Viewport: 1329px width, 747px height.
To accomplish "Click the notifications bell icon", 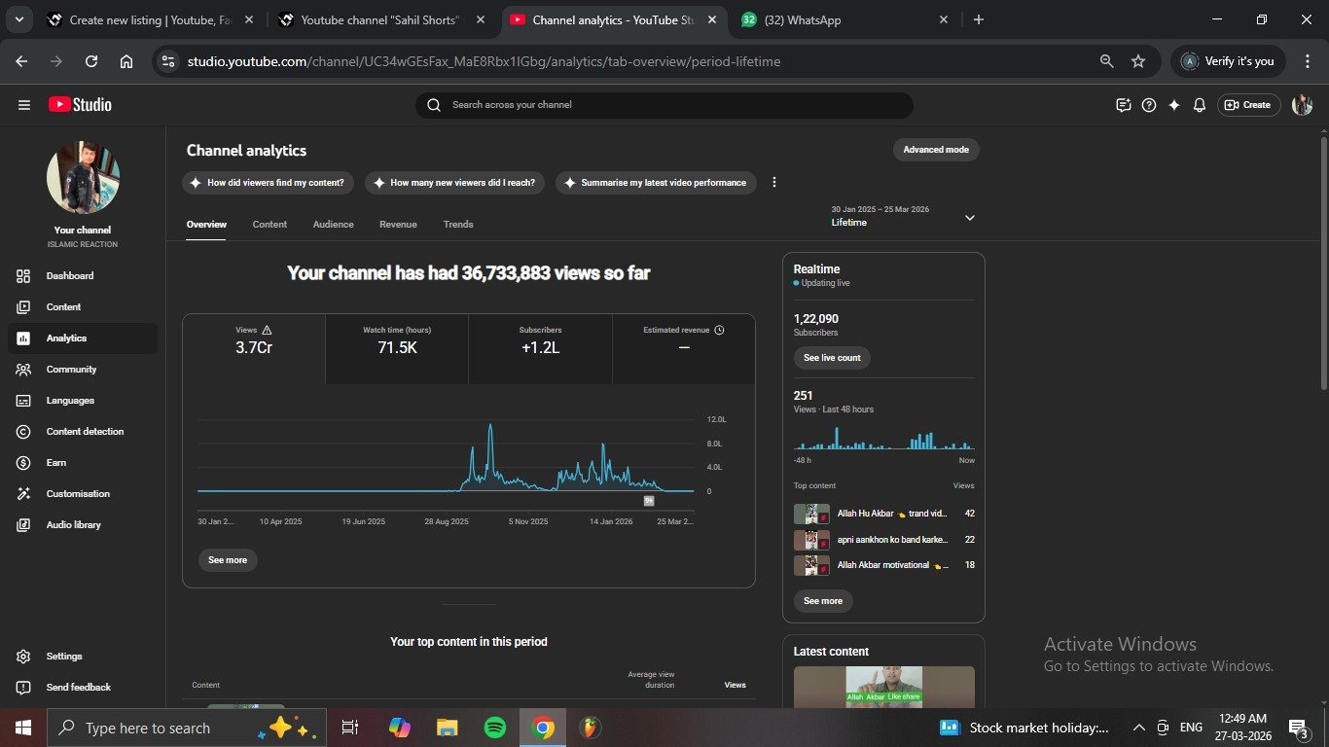I will pyautogui.click(x=1200, y=105).
